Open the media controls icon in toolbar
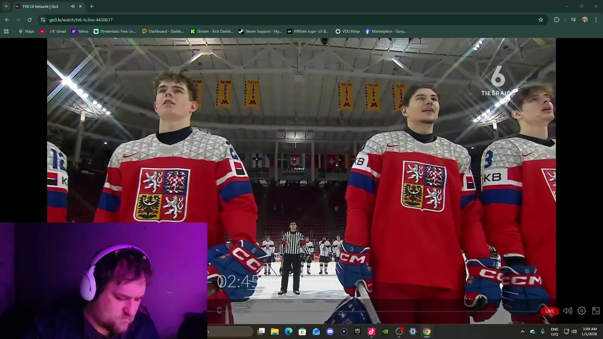The height and width of the screenshot is (339, 603). (x=573, y=20)
